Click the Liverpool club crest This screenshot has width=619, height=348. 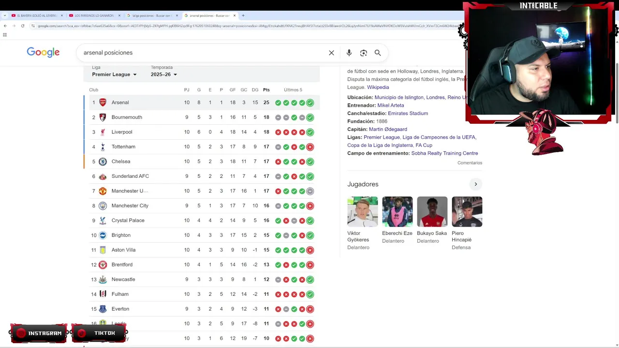(103, 132)
